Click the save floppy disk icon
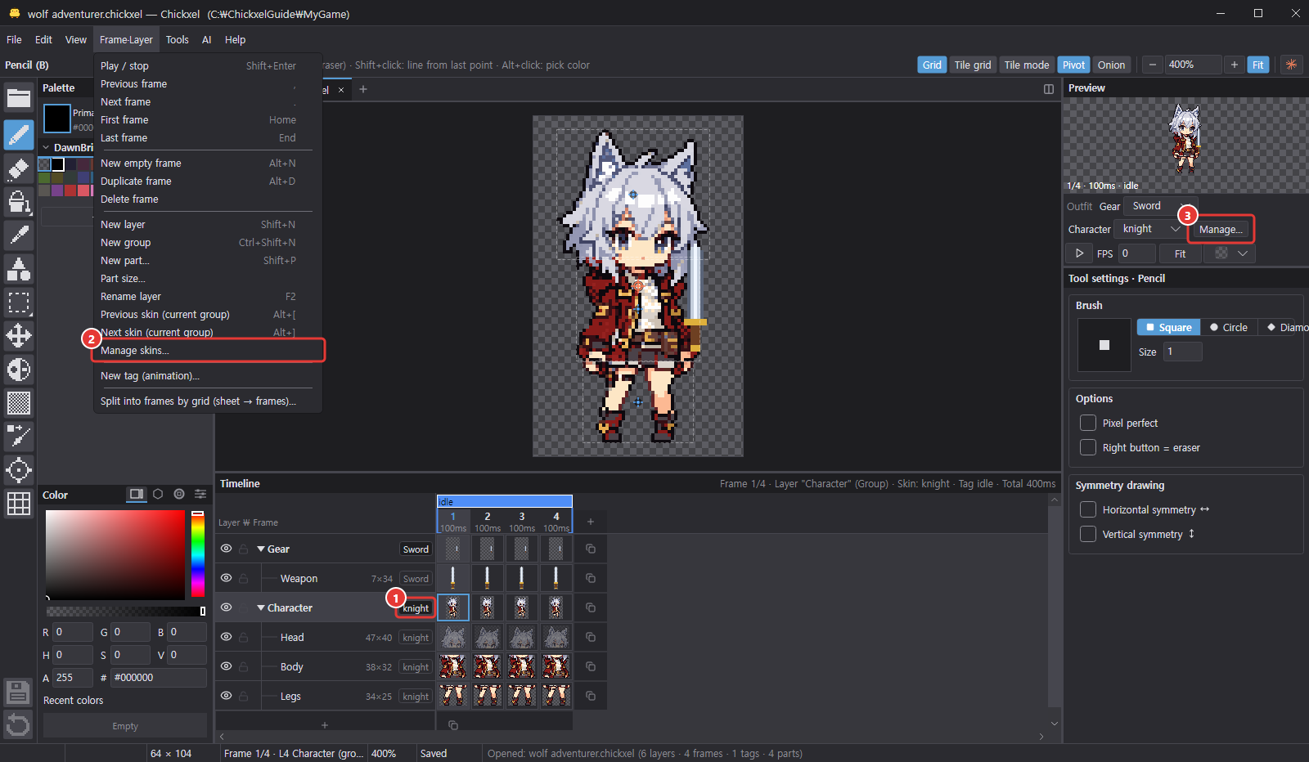 pyautogui.click(x=18, y=693)
